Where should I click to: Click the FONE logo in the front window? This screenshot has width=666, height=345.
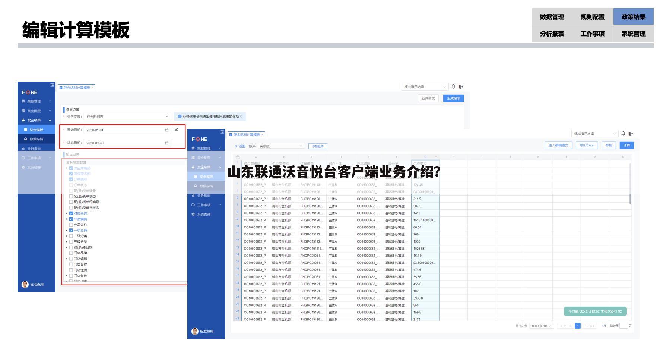point(199,139)
